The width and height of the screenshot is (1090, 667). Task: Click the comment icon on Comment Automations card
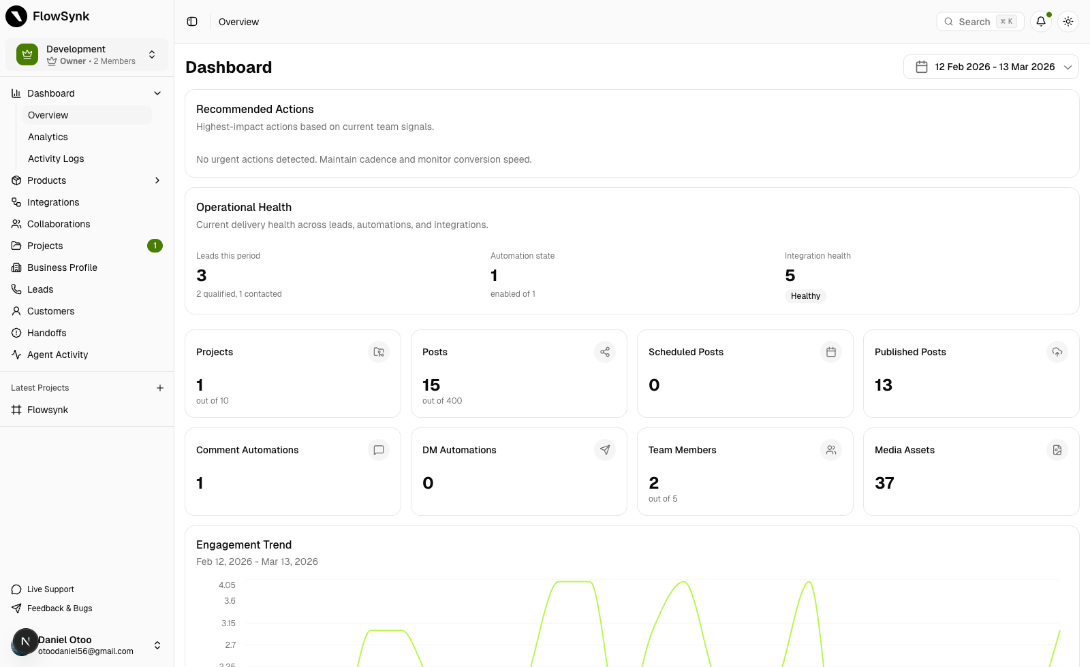[x=379, y=450]
